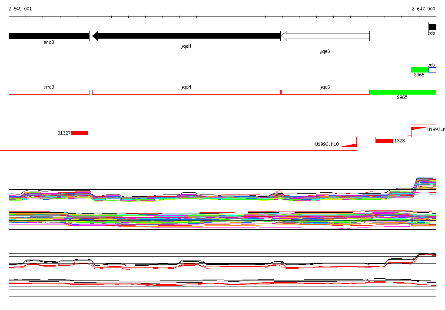Select the red D1328 marker block
This screenshot has width=445, height=310.
(384, 141)
